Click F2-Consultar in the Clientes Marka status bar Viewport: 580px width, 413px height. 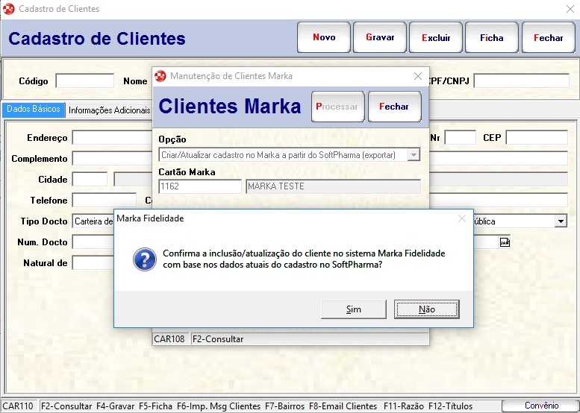(x=218, y=338)
